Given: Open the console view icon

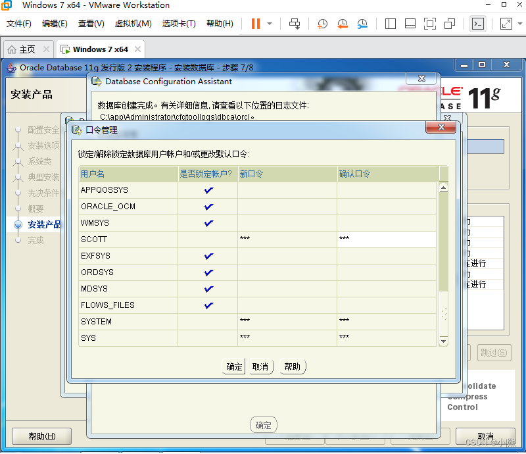Looking at the screenshot, I should (x=478, y=24).
